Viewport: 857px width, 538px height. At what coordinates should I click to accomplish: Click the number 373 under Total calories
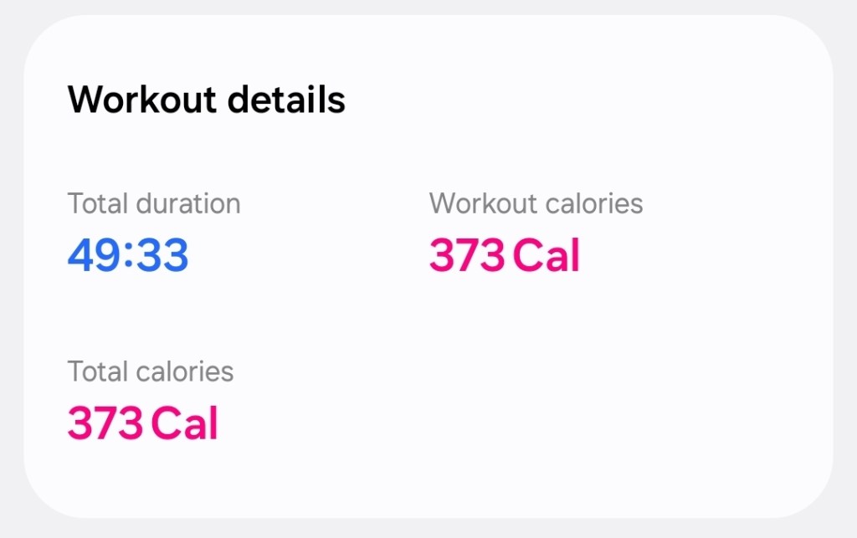point(105,423)
